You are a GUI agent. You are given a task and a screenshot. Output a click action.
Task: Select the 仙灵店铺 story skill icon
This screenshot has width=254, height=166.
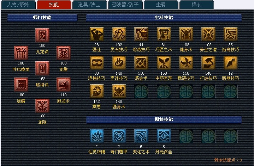tap(96, 136)
